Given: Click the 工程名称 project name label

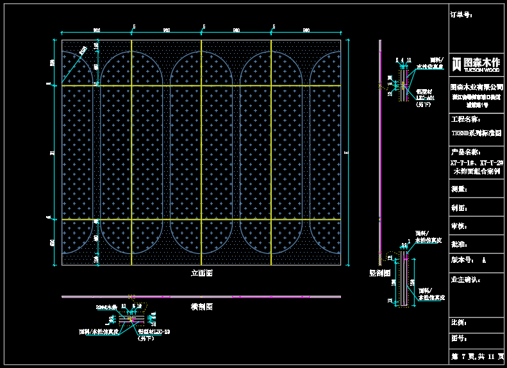Looking at the screenshot, I should [466, 119].
